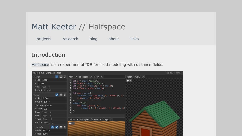242x136 pixels.
Task: Click the log cabin 3D render
Action: point(155,118)
